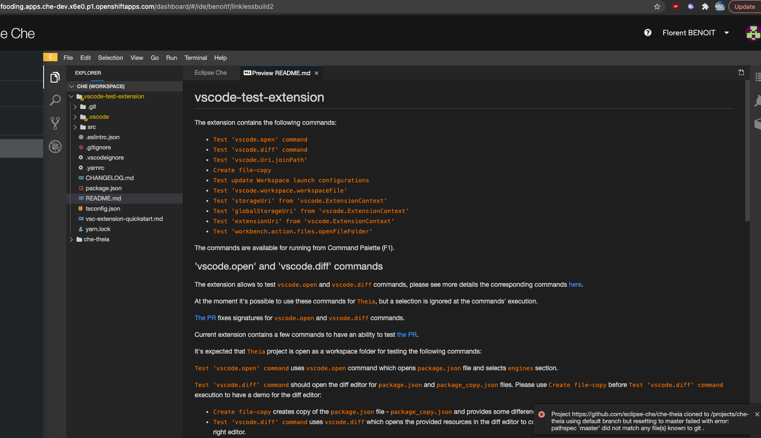Image resolution: width=761 pixels, height=438 pixels.
Task: Click the Eclipse Che logo text
Action: coord(18,33)
